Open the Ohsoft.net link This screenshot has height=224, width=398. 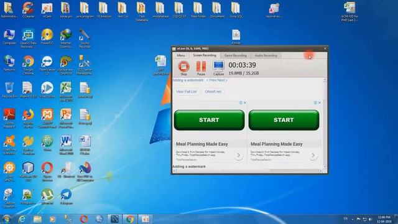click(213, 91)
